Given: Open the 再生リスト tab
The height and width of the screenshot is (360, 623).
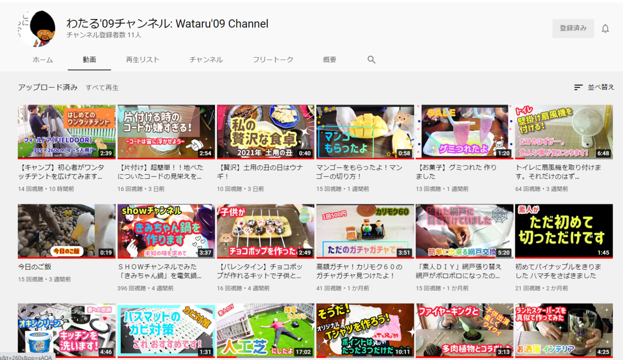Looking at the screenshot, I should [142, 60].
